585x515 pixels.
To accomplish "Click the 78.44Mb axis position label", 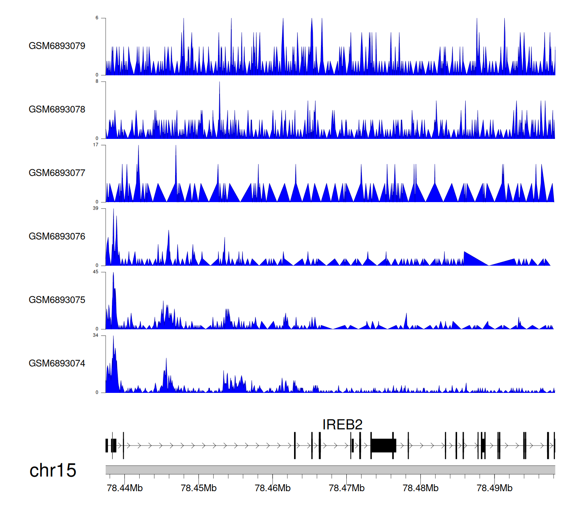I will (125, 488).
